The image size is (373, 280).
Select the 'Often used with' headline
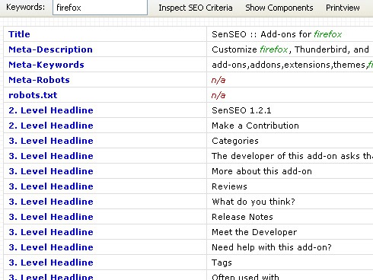[245, 276]
